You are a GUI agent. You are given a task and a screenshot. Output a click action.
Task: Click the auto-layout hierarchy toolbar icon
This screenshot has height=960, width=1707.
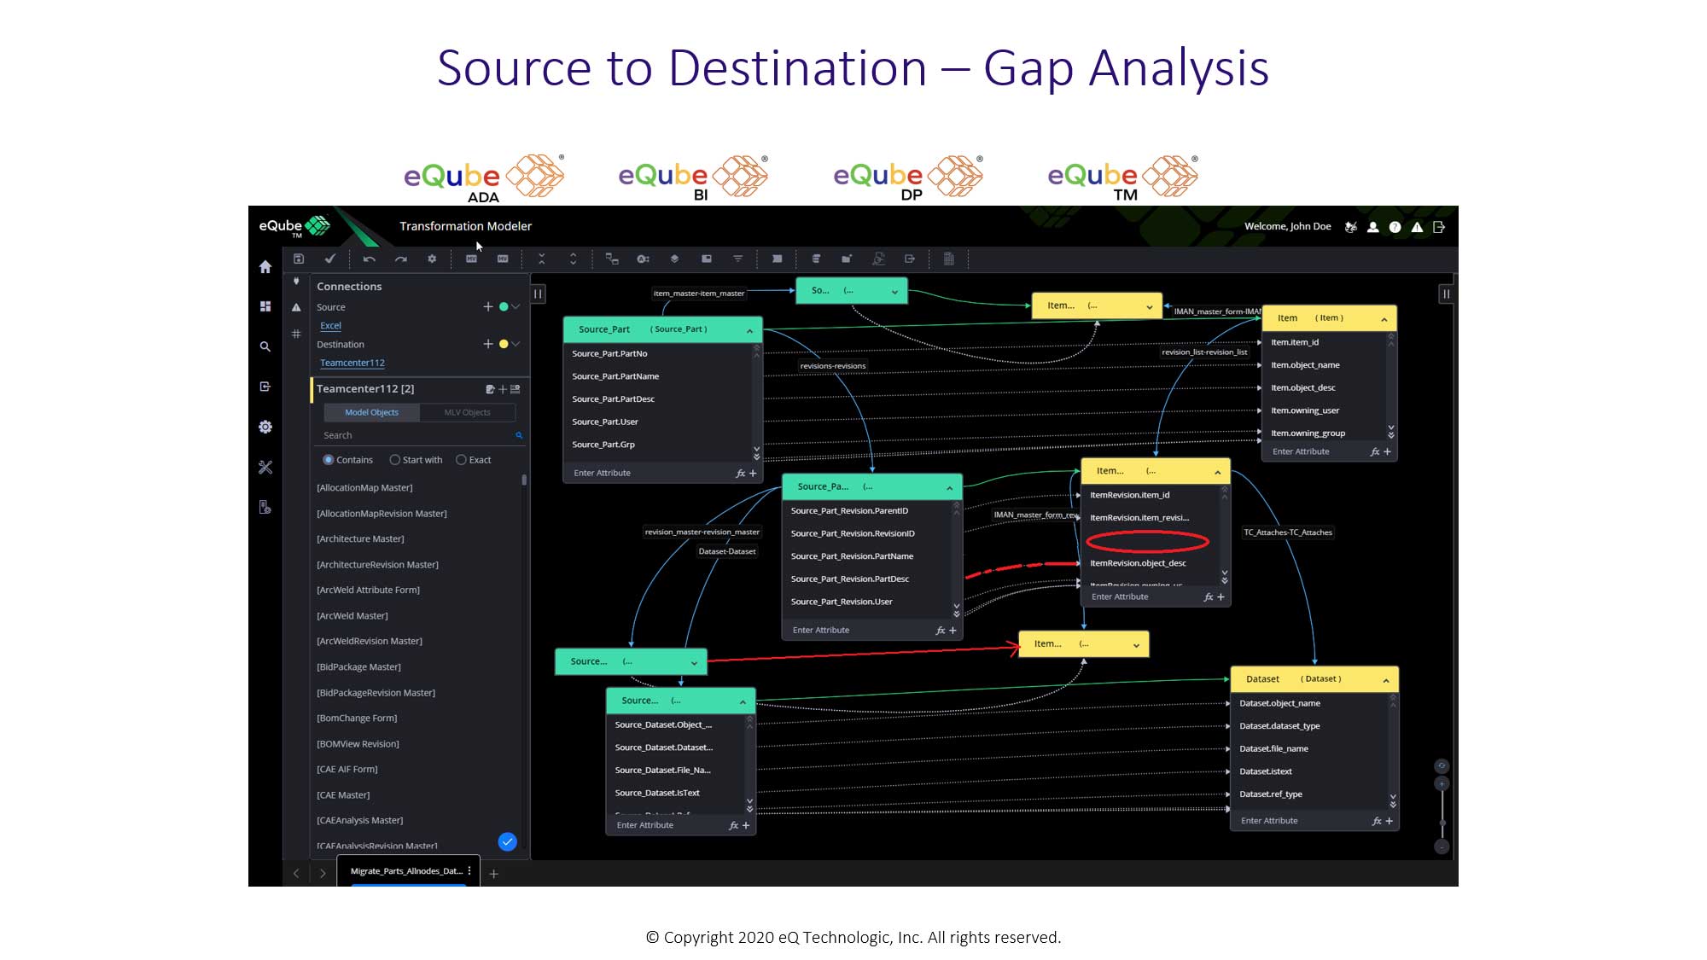612,259
